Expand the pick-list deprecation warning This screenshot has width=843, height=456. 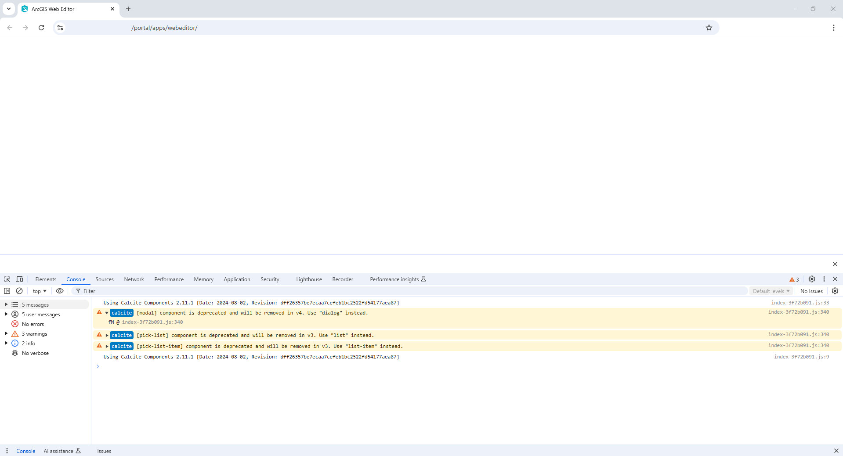coord(107,335)
